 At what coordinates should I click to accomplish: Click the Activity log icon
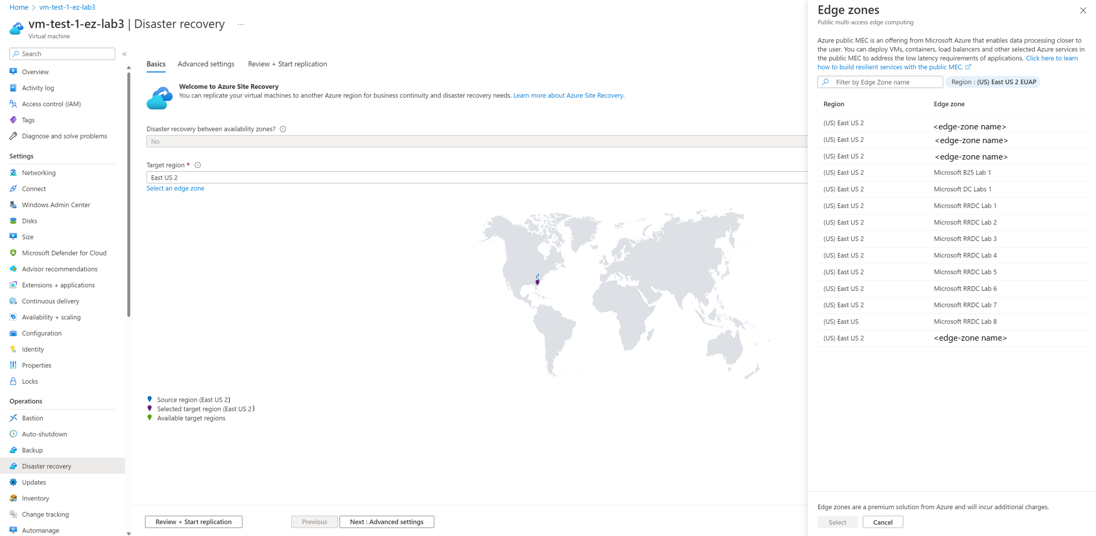[x=13, y=88]
